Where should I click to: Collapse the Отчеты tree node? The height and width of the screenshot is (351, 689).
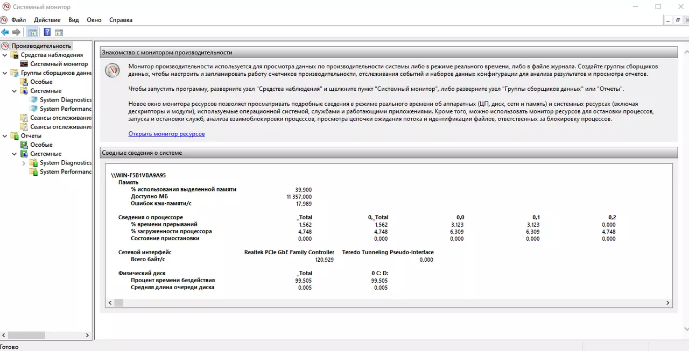point(5,136)
